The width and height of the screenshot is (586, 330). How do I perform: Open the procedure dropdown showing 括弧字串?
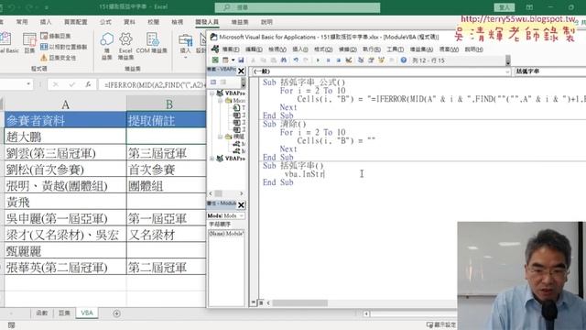(550, 71)
